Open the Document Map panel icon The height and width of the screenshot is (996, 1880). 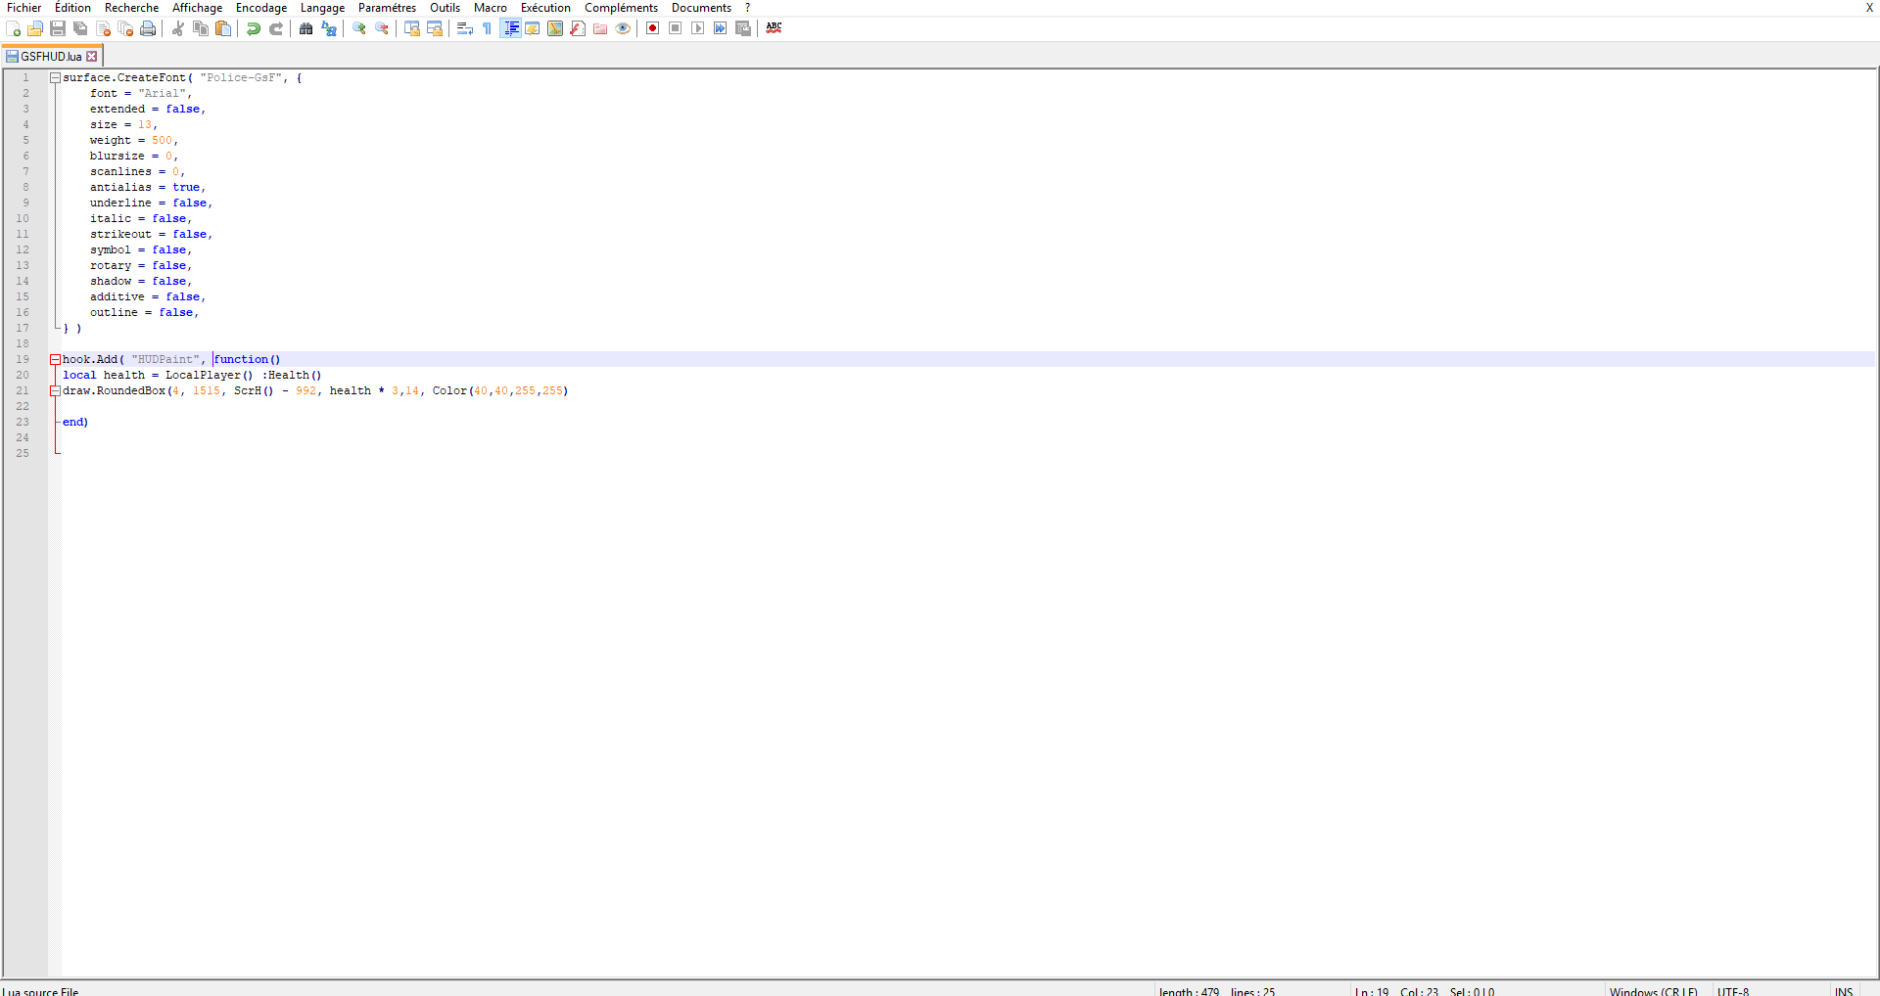(555, 28)
